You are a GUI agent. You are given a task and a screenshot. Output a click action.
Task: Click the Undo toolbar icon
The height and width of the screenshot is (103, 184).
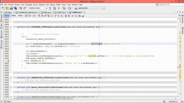coord(21,8)
